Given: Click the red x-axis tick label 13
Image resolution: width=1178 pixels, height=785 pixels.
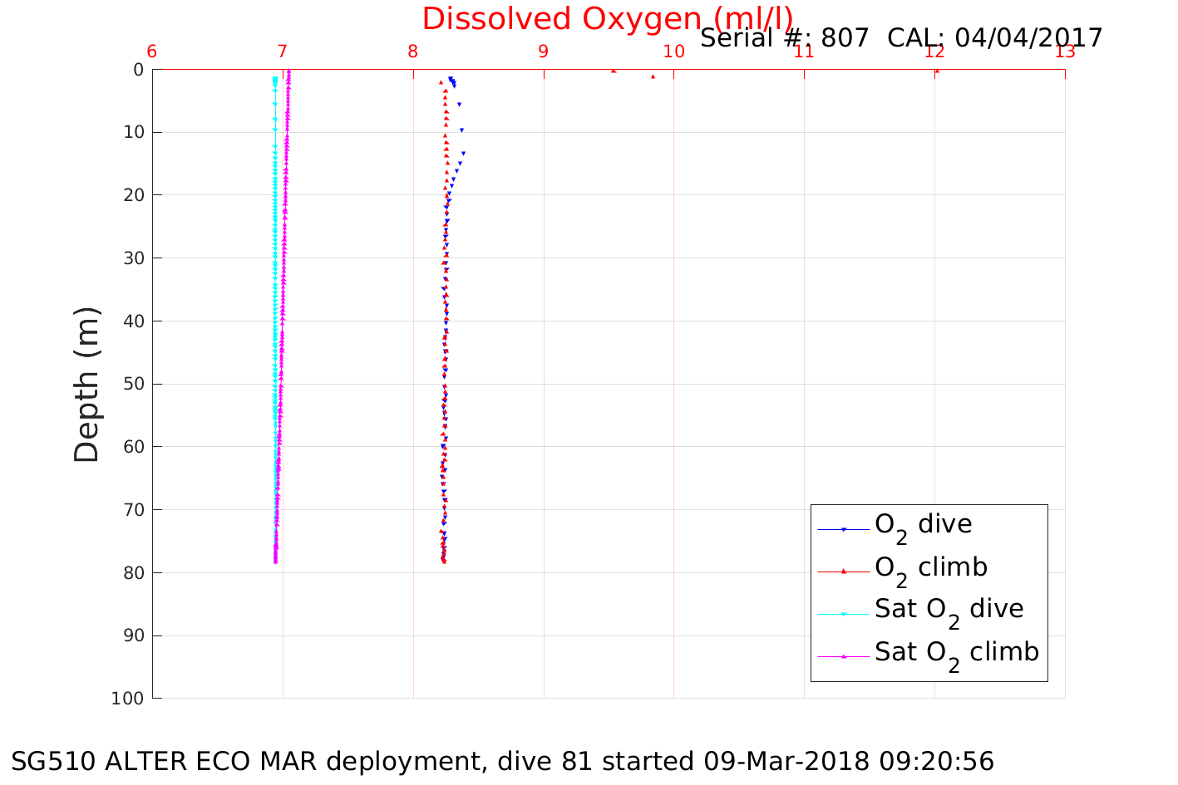Looking at the screenshot, I should click(1065, 52).
